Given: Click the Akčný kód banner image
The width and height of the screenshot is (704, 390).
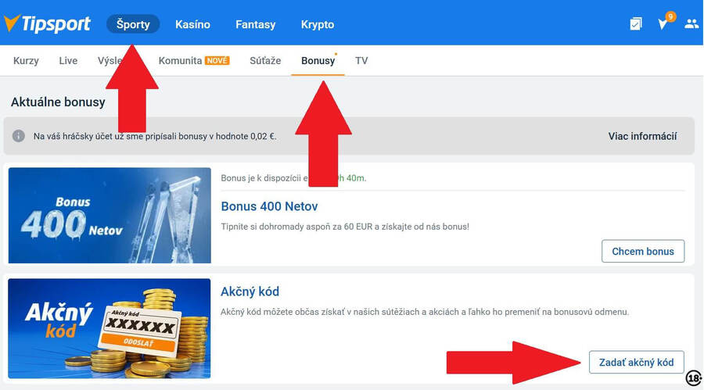Looking at the screenshot, I should (109, 328).
